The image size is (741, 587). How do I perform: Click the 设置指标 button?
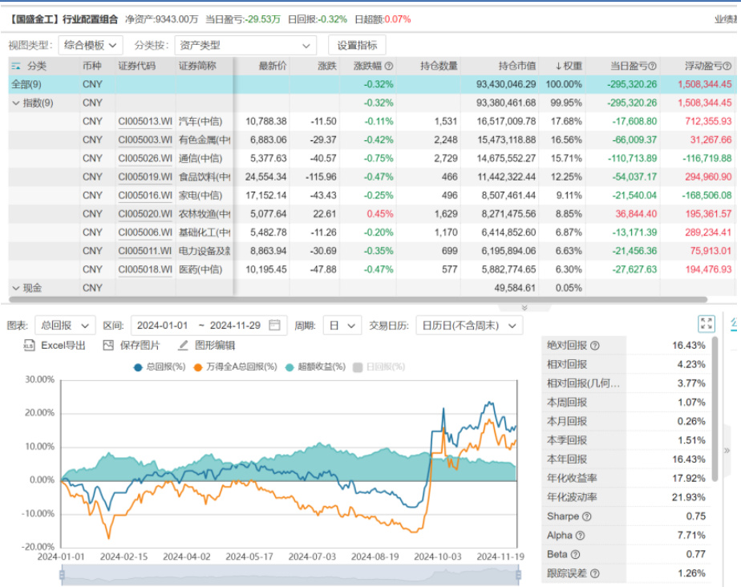tap(357, 46)
